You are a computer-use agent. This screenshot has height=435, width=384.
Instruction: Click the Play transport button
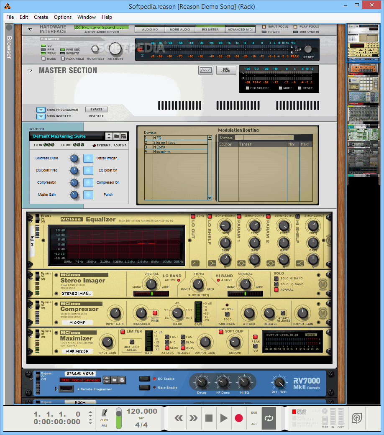[224, 418]
